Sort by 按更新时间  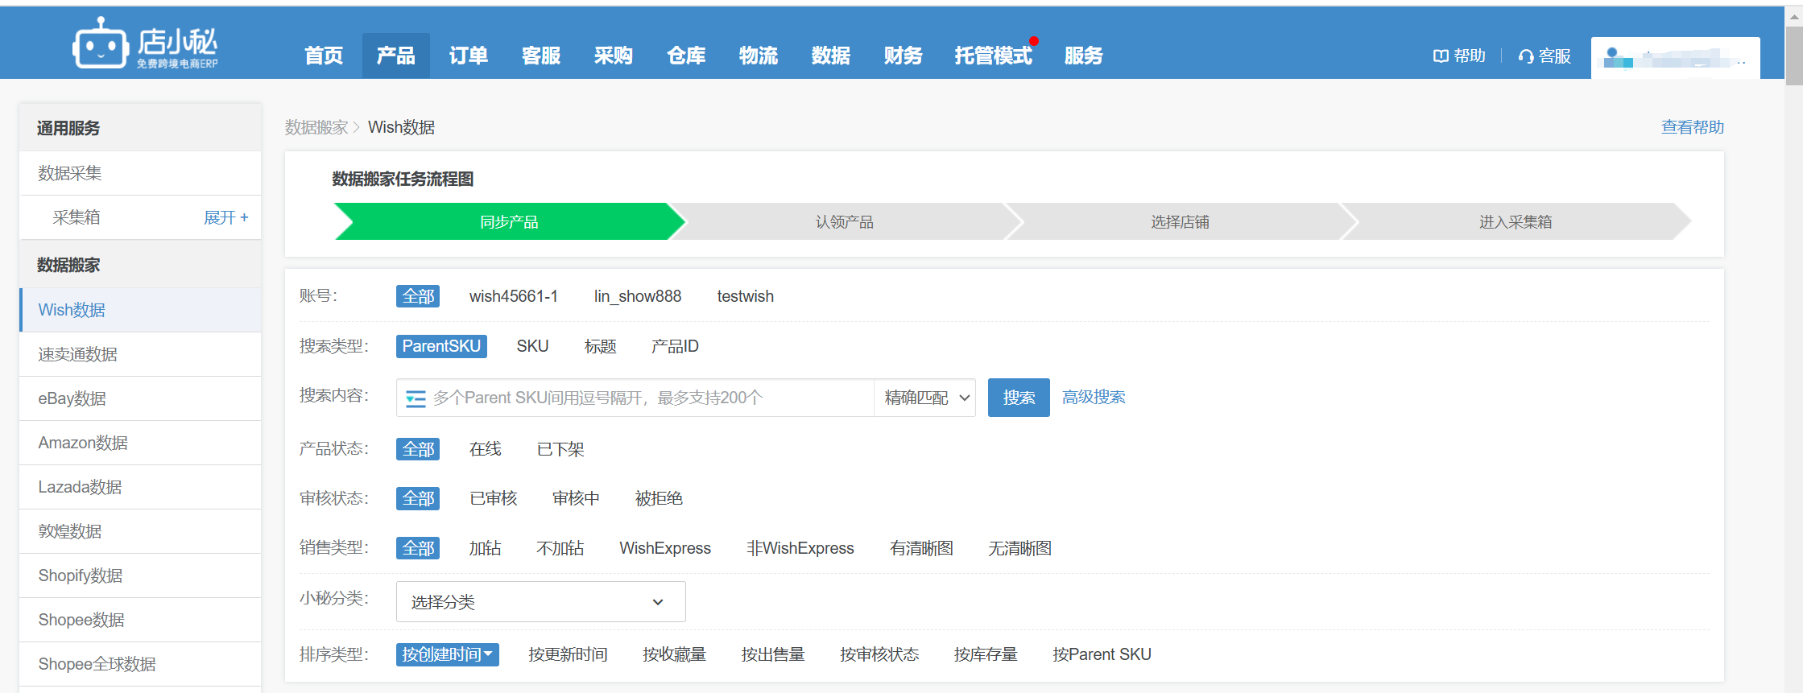(x=568, y=654)
